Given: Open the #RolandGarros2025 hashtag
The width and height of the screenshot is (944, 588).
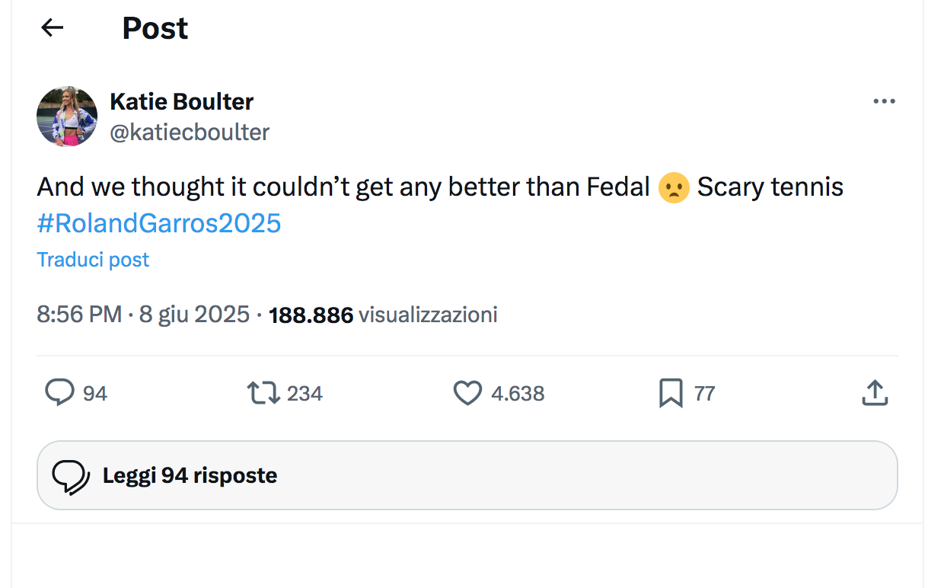Looking at the screenshot, I should pyautogui.click(x=159, y=223).
